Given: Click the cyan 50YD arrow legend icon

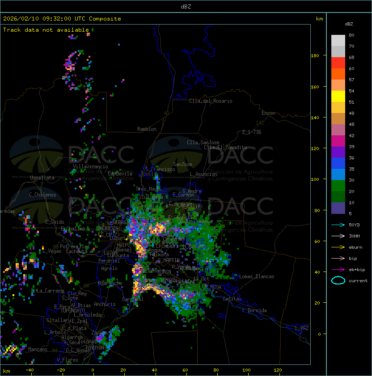Looking at the screenshot, I should 338,225.
